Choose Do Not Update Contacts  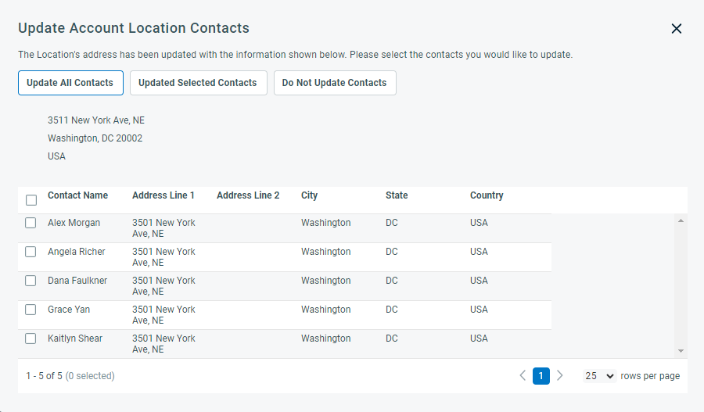(x=335, y=83)
